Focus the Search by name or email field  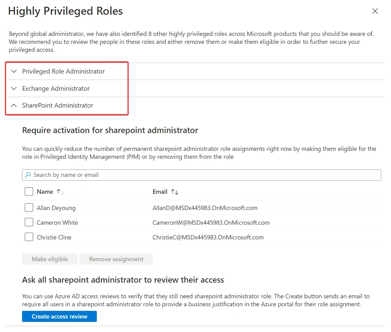[x=202, y=175]
